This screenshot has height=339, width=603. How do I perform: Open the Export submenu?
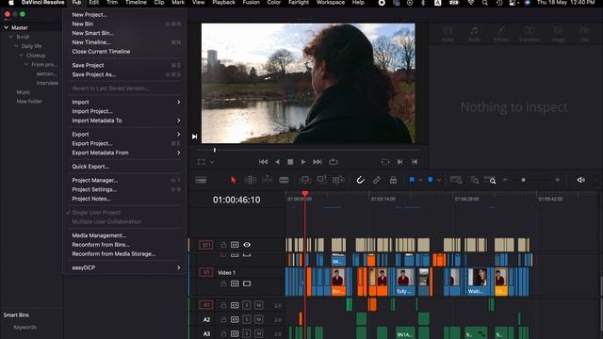pyautogui.click(x=125, y=135)
